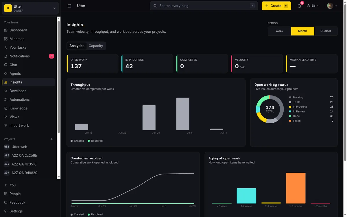Toggle Resolved in Created vs resolved legend
347x217 pixels.
point(95,214)
